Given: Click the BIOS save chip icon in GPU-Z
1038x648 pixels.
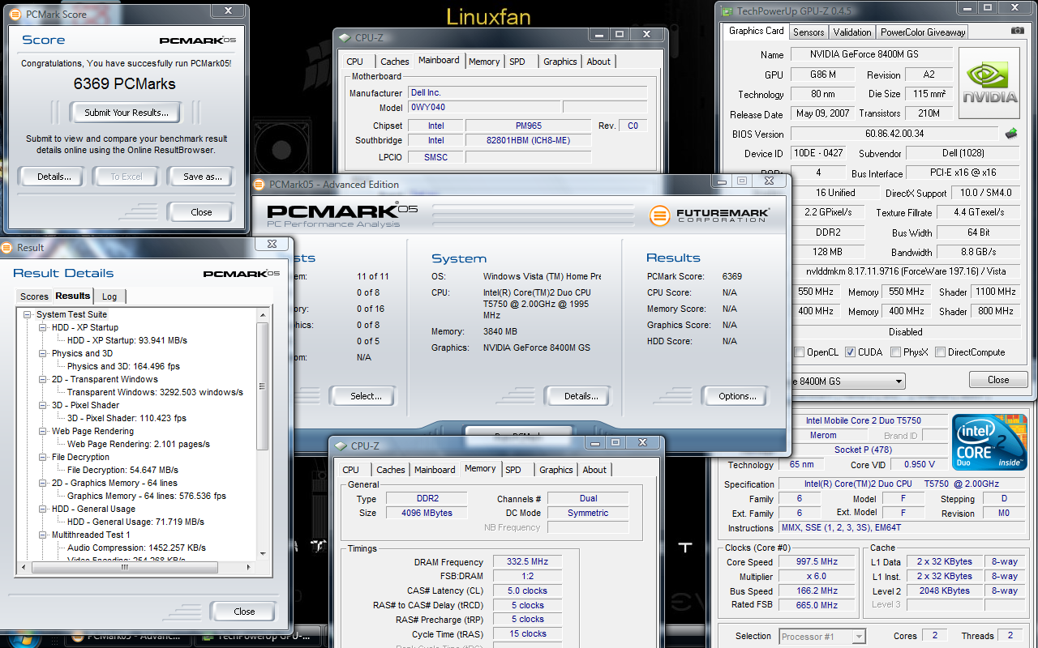Looking at the screenshot, I should pos(1012,133).
